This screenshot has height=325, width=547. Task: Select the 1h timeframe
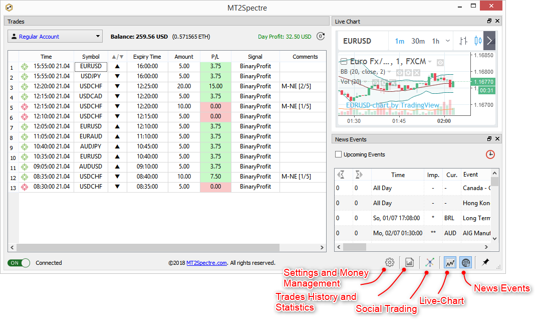pos(436,41)
